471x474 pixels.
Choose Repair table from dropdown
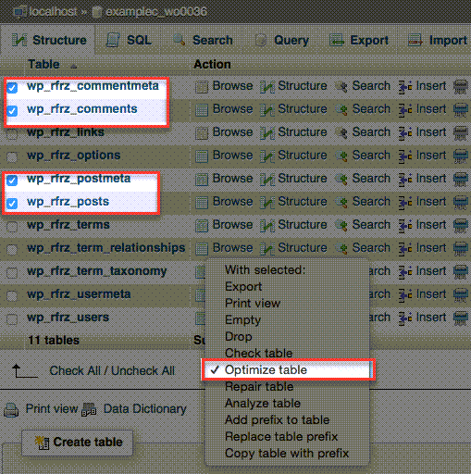288,386
